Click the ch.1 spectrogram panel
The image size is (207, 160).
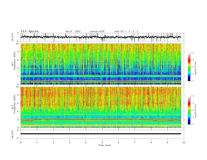101,64
